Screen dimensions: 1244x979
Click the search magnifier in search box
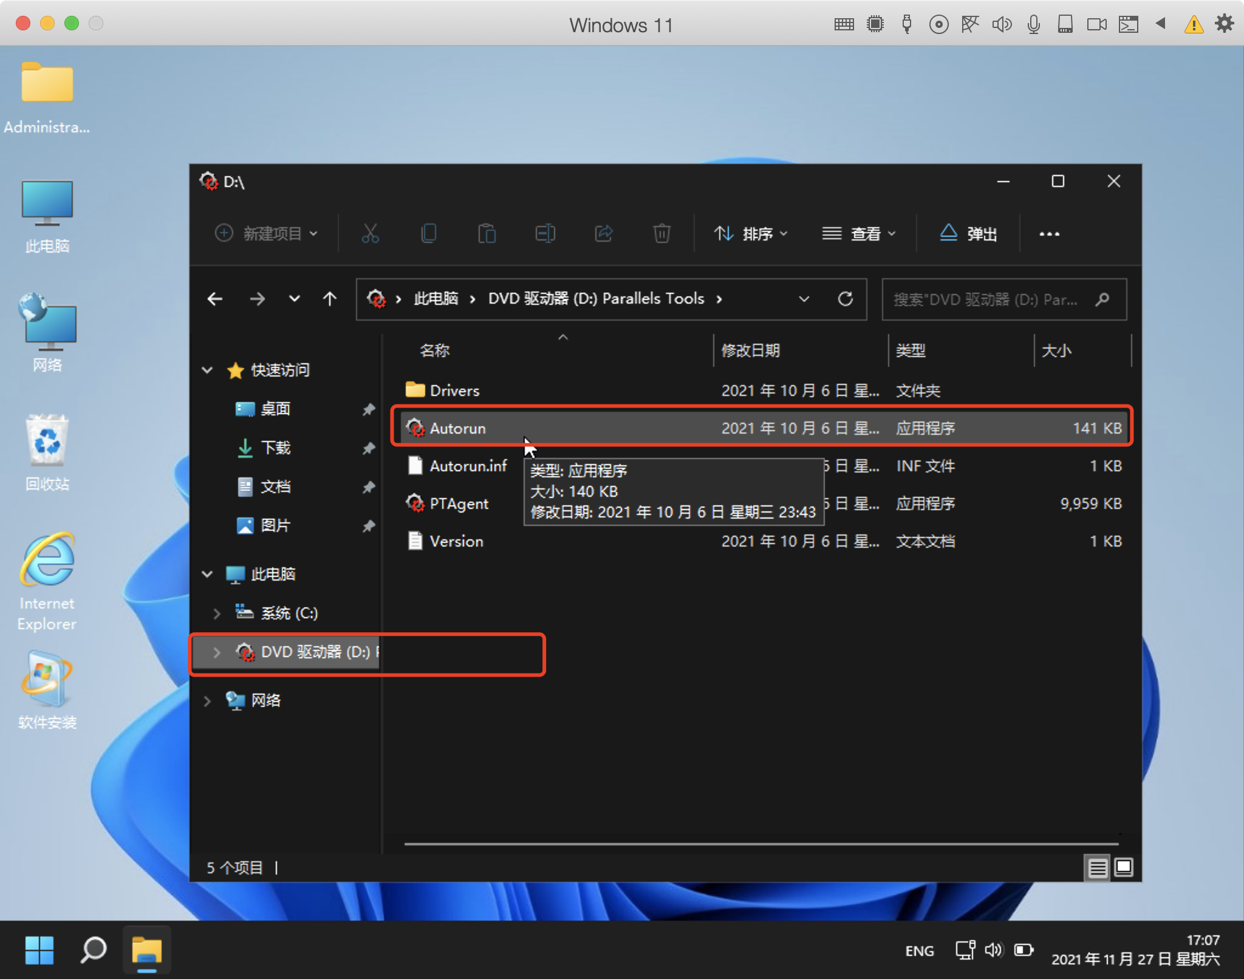[x=1102, y=299]
